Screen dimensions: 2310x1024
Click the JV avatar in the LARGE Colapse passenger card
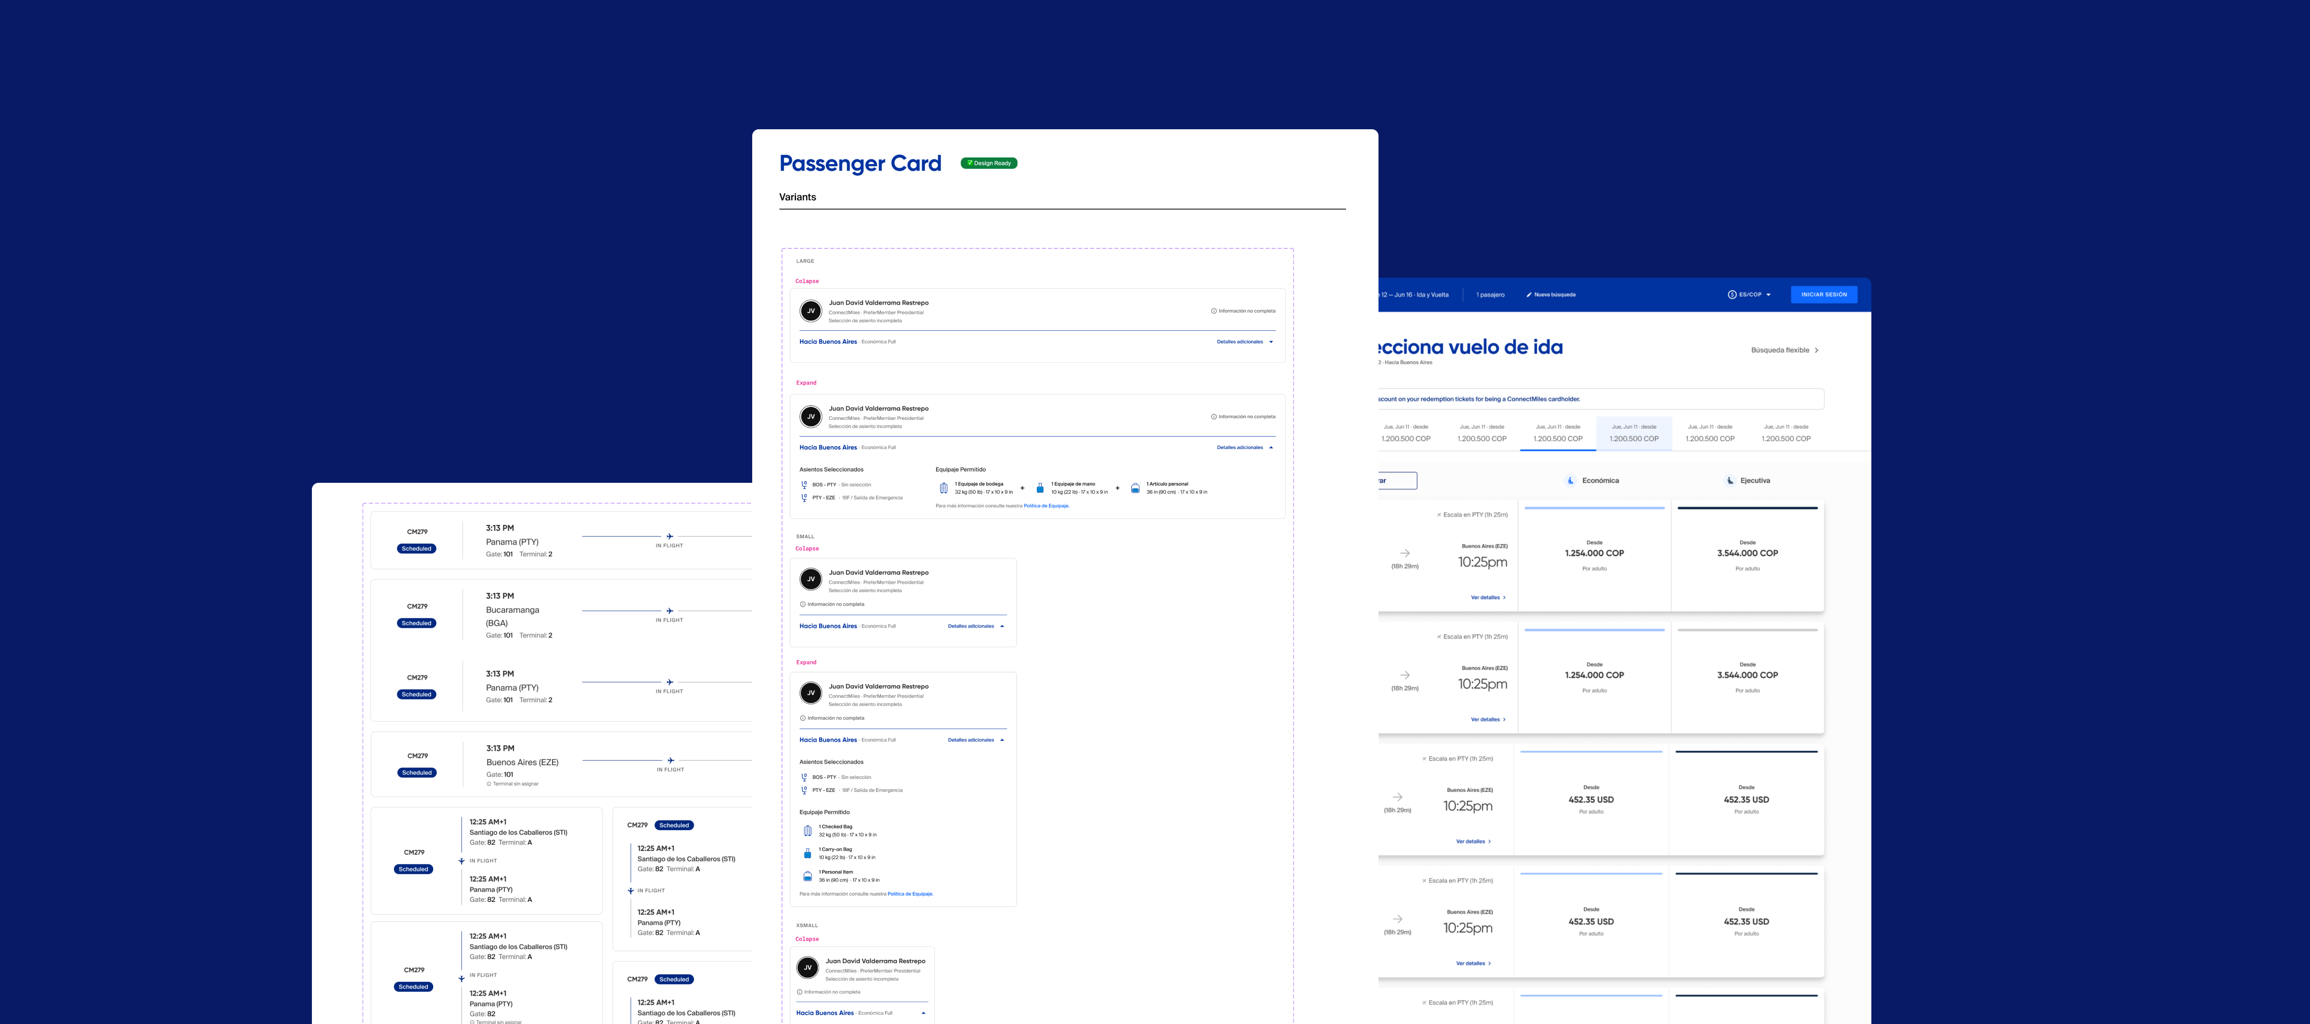[x=811, y=311]
